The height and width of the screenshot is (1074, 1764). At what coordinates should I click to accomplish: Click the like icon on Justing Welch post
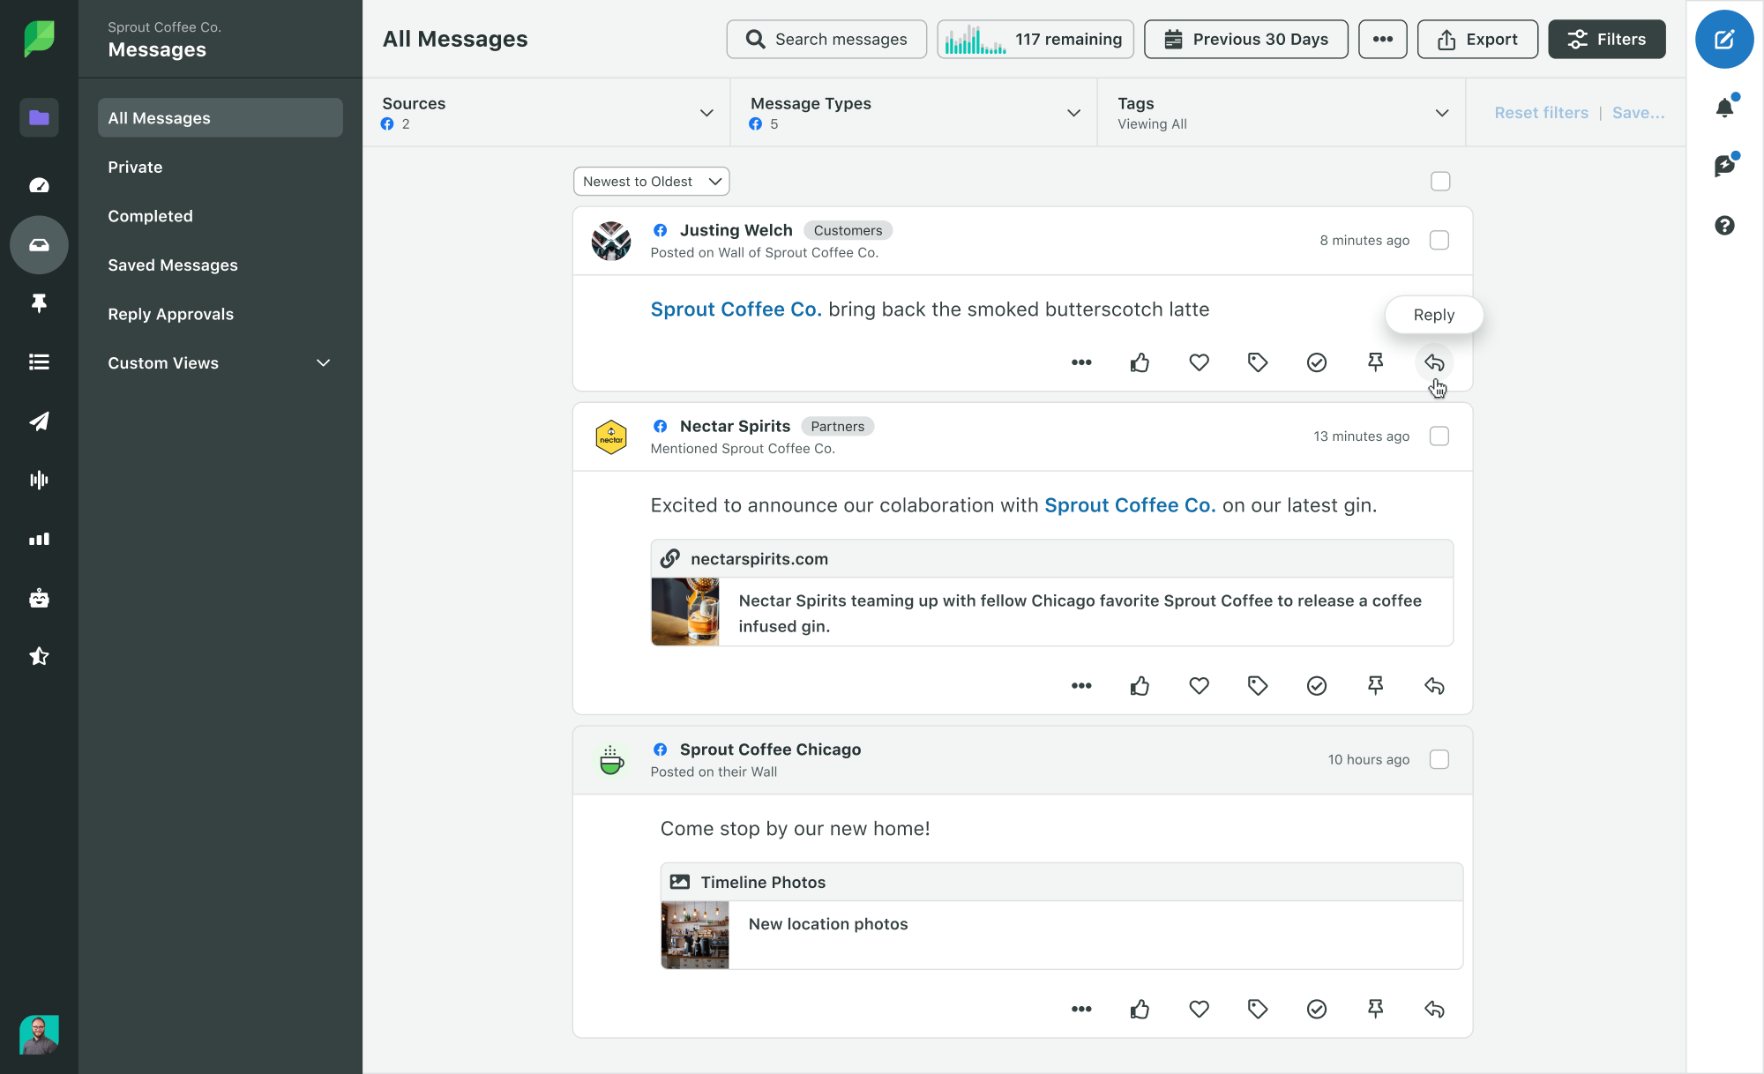[1139, 362]
